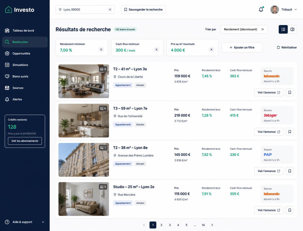
Task: Expand the Thibault user menu chevron
Action: coord(296,10)
